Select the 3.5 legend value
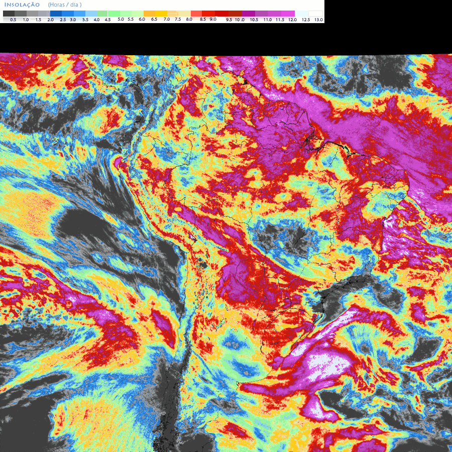 [85, 20]
